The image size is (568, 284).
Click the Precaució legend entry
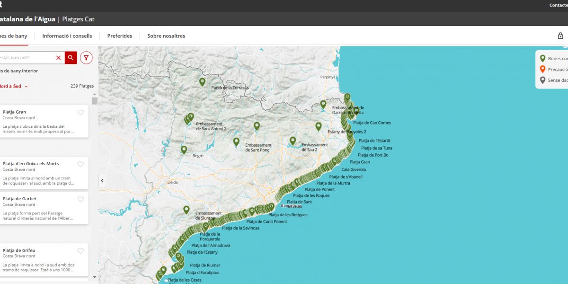[554, 69]
